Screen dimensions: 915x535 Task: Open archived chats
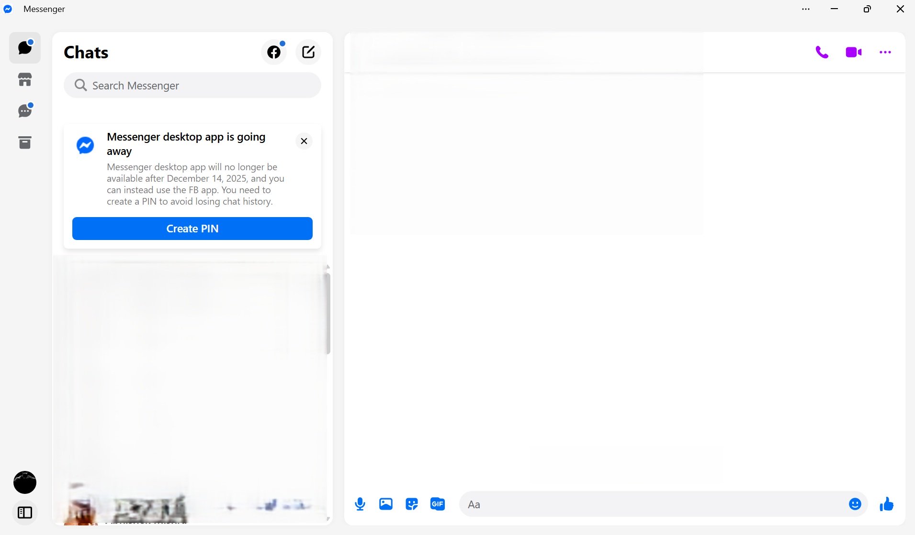(x=25, y=142)
